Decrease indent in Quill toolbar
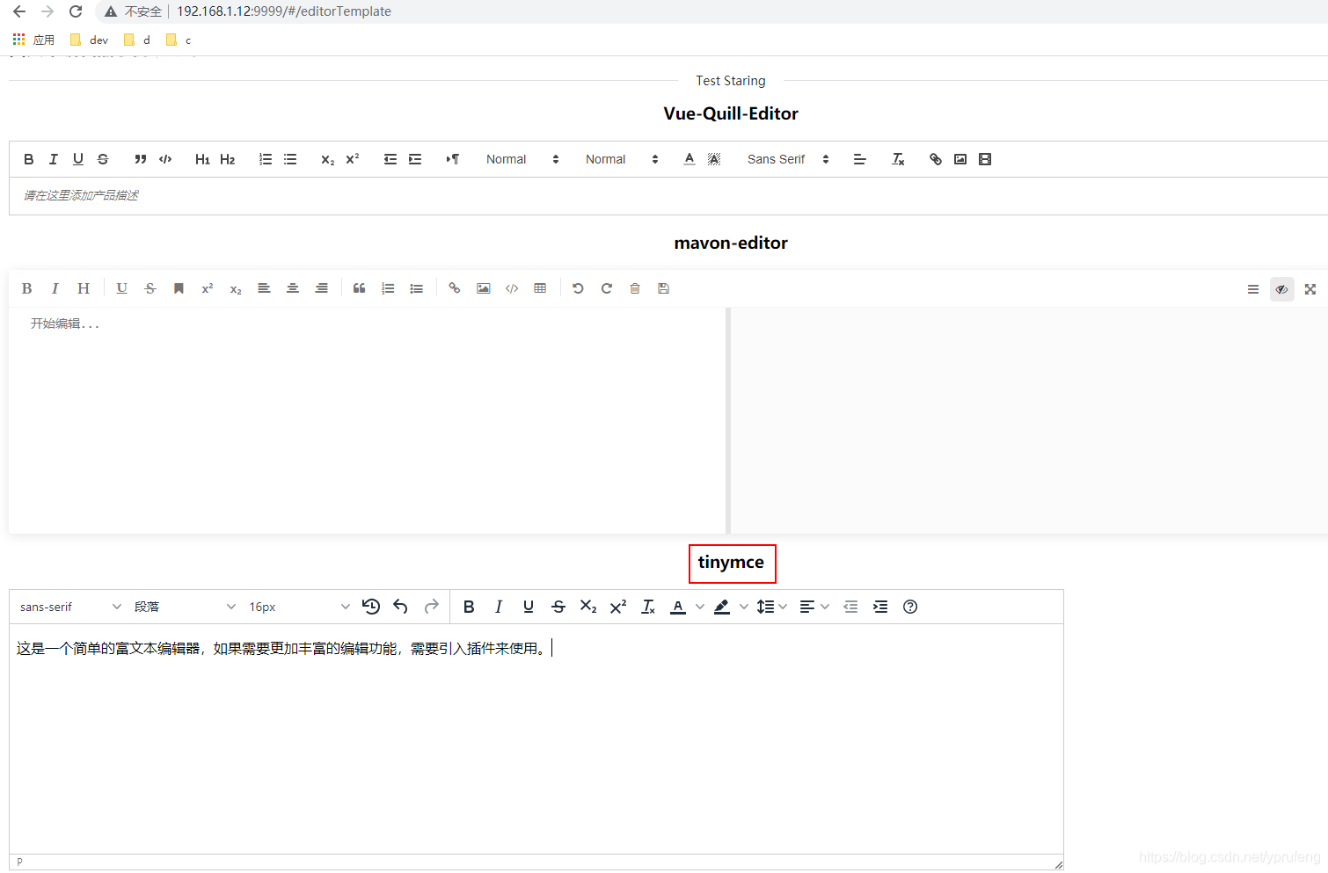 390,159
